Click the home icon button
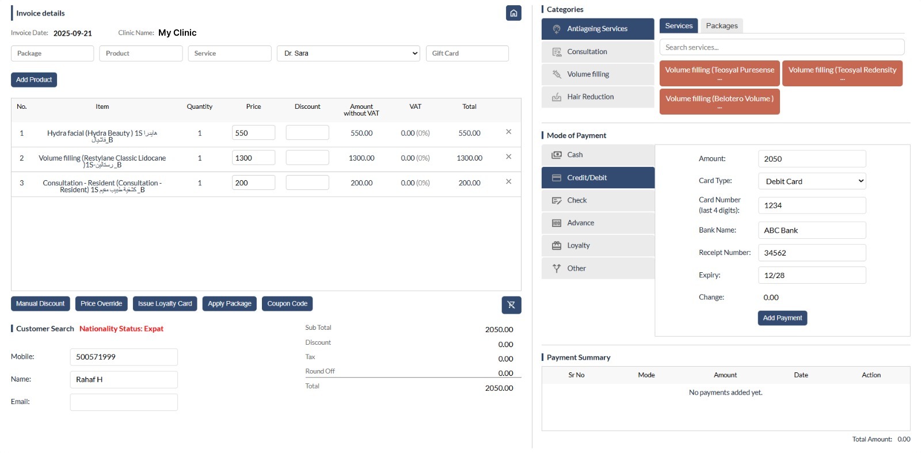 pos(513,13)
